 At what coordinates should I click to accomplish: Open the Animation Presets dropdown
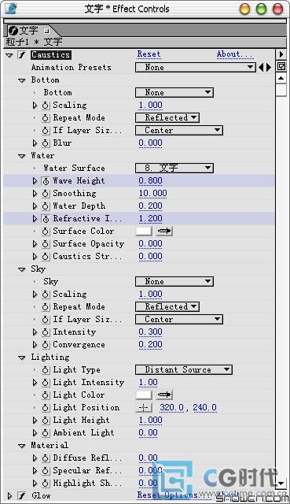[x=196, y=68]
